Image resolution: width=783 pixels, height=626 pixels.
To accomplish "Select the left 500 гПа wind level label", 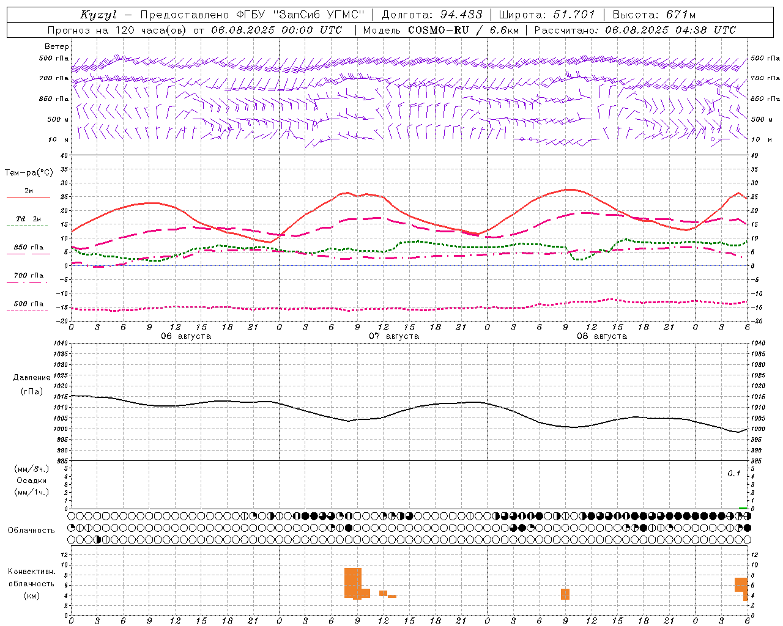I will coord(54,59).
